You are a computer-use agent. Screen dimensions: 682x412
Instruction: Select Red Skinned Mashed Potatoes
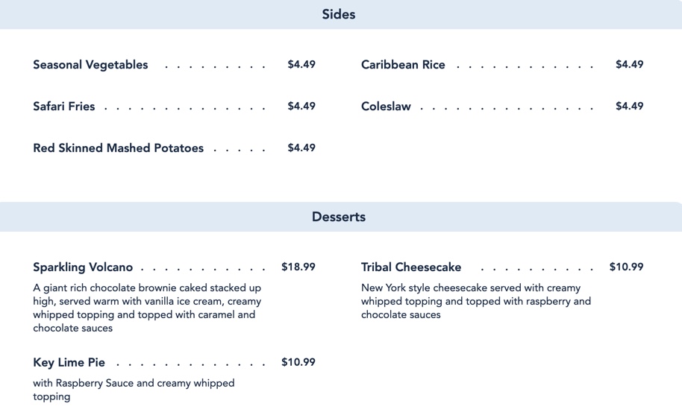coord(118,148)
